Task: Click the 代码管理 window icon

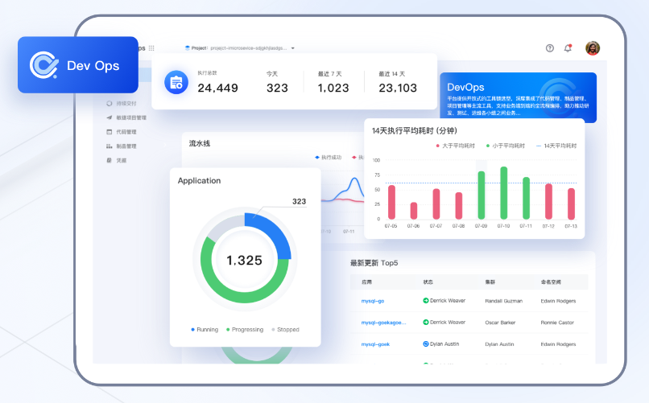Action: 110,132
